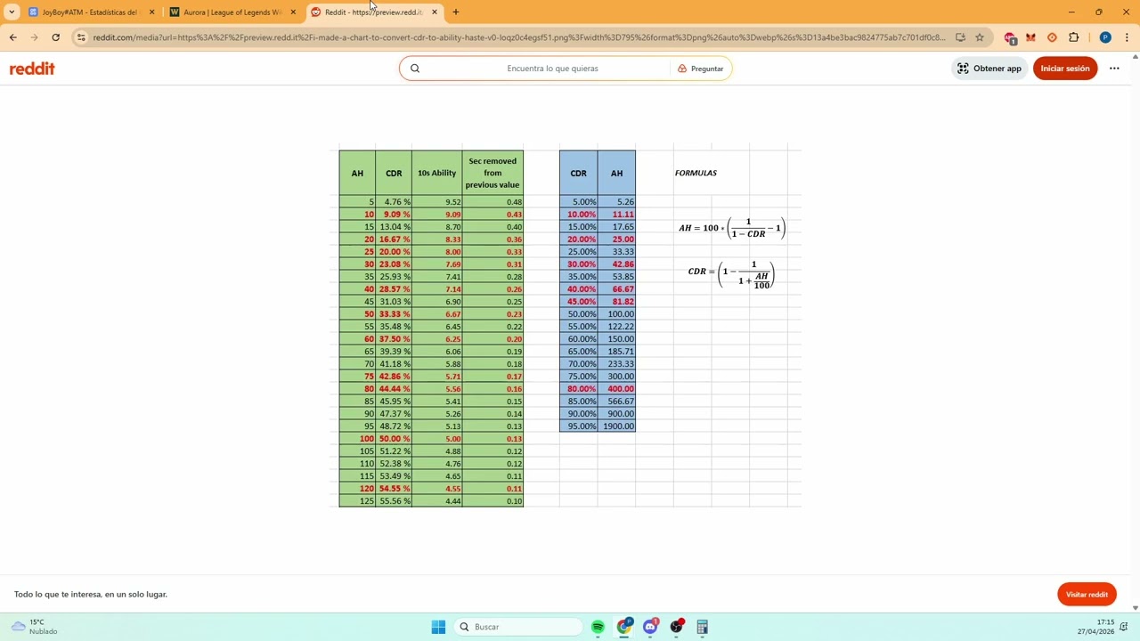The height and width of the screenshot is (641, 1140).
Task: Open Reddit's three-dot more options menu
Action: point(1114,69)
